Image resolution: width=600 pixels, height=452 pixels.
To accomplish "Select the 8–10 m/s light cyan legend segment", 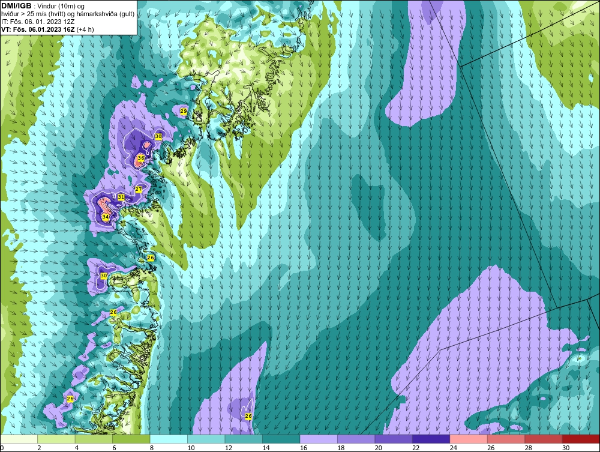I will 169,439.
